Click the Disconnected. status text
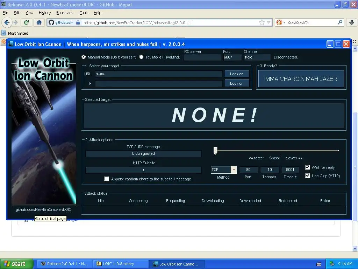 286,57
